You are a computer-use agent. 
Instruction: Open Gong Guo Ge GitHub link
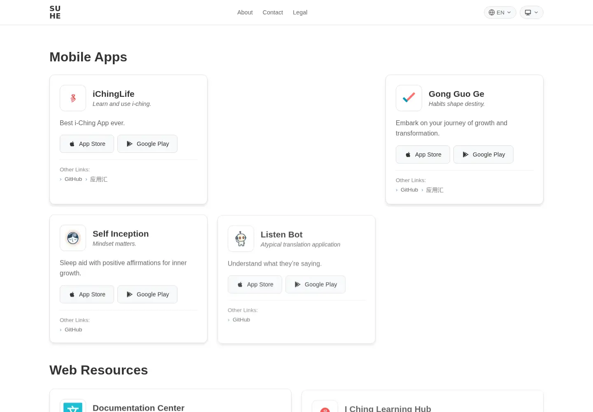[409, 190]
